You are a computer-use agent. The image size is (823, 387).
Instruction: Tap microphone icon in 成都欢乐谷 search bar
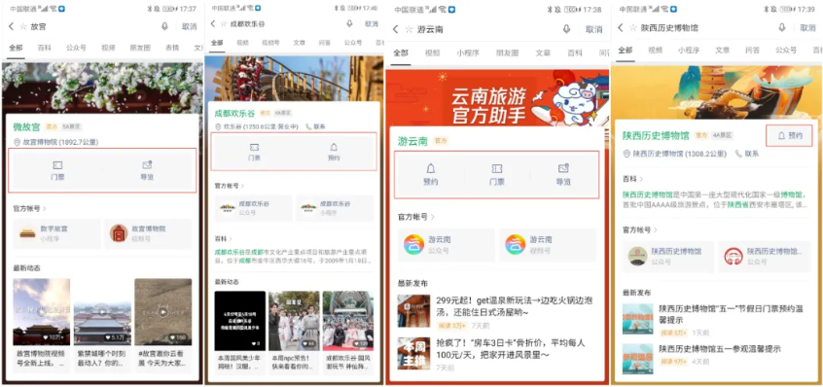[349, 23]
